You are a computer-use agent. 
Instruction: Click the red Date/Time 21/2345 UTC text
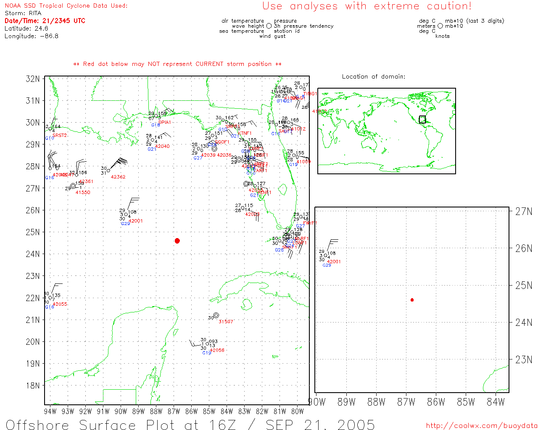[x=45, y=21]
